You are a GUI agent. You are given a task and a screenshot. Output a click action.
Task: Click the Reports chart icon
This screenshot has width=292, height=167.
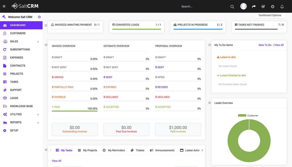coord(5,122)
